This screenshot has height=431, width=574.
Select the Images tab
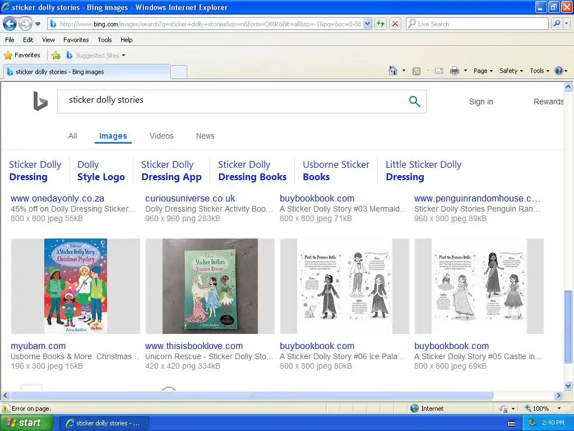[113, 136]
